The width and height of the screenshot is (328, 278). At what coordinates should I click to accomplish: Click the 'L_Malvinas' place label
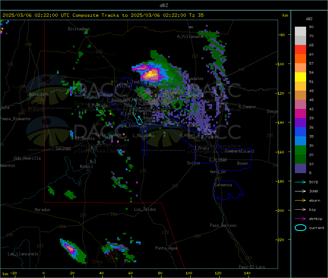point(144,136)
